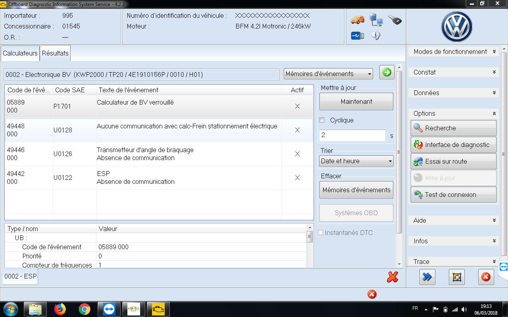Click the blue double-arrow forward button

pyautogui.click(x=427, y=277)
